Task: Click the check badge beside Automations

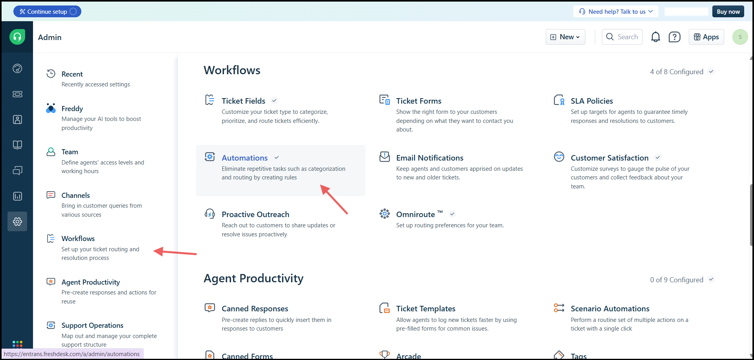Action: click(x=277, y=157)
